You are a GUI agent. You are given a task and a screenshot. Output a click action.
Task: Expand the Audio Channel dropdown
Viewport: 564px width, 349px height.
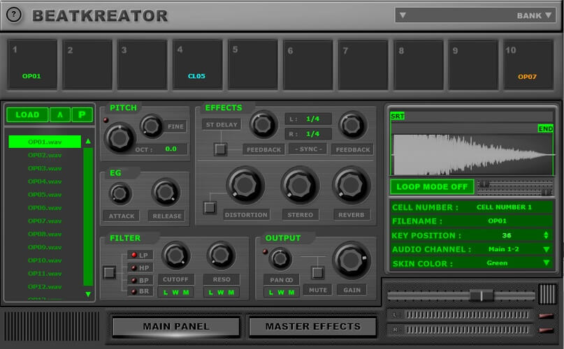pyautogui.click(x=547, y=249)
